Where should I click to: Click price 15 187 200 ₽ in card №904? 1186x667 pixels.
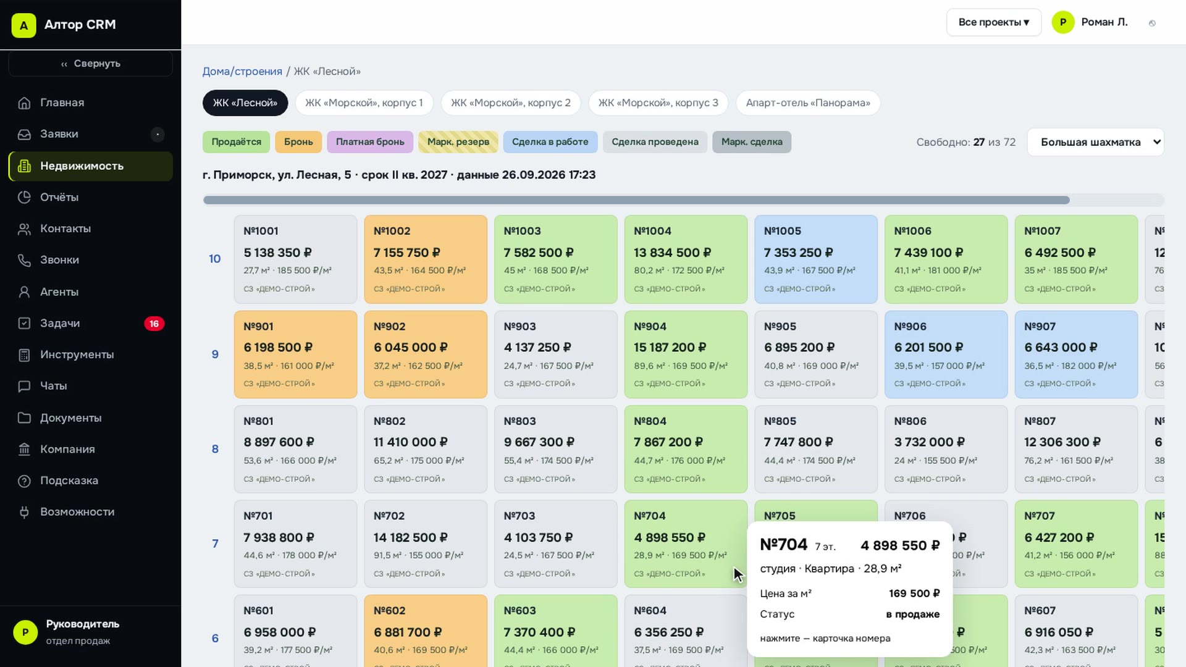[670, 348]
